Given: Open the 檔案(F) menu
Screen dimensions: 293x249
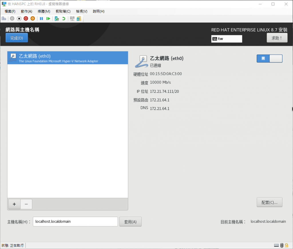Looking at the screenshot, I should (10, 11).
